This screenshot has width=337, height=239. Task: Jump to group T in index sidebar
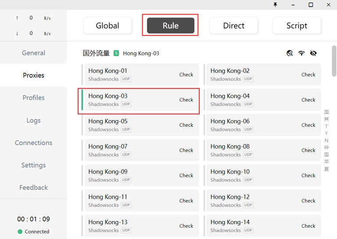coord(326,126)
